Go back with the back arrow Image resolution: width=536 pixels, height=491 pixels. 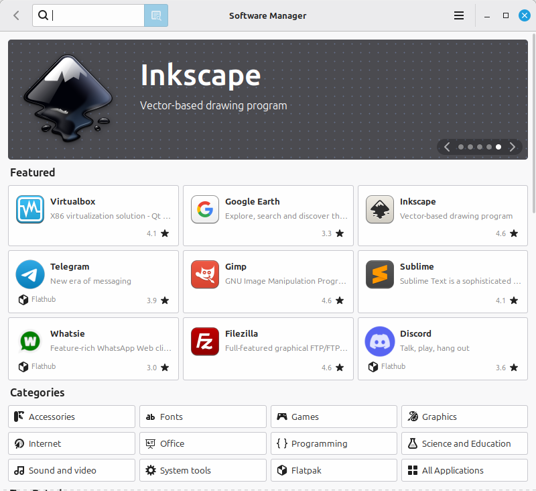(x=16, y=15)
